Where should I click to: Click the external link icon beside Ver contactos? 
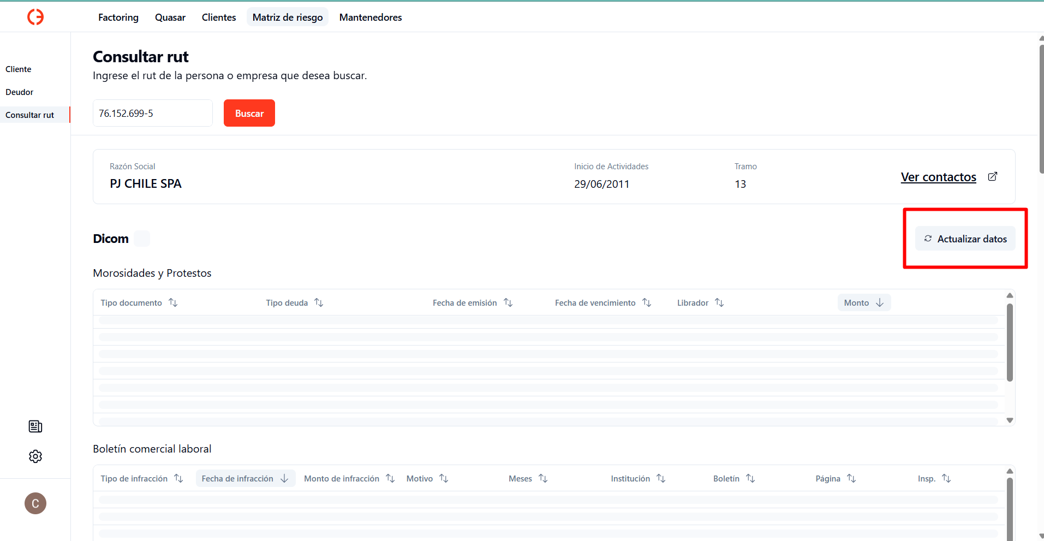pyautogui.click(x=993, y=177)
